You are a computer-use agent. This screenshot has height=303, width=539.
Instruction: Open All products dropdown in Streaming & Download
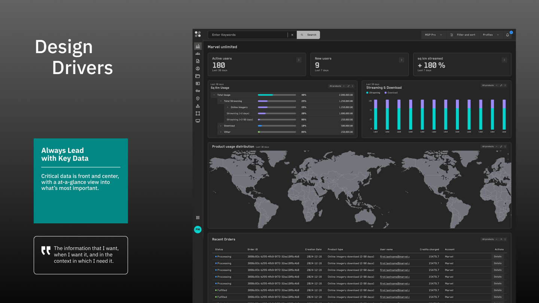pyautogui.click(x=490, y=85)
